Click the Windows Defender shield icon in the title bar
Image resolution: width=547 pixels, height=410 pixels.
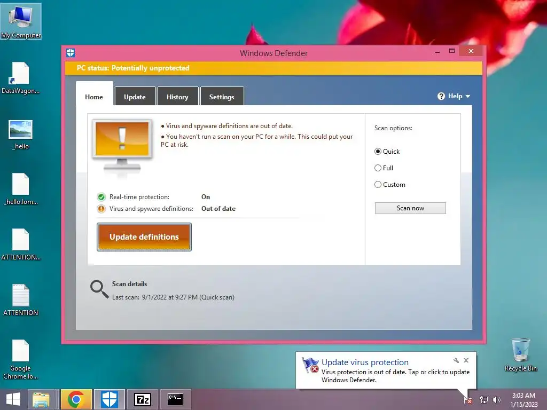pos(71,53)
